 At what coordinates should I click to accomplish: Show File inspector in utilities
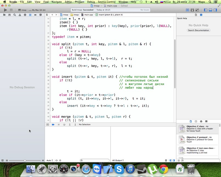(196, 15)
